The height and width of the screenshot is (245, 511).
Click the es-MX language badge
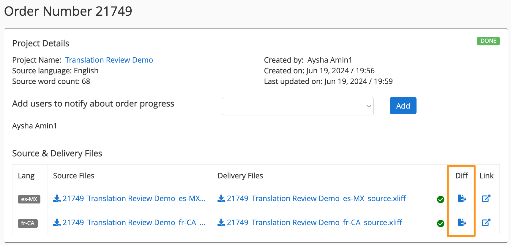(x=29, y=199)
